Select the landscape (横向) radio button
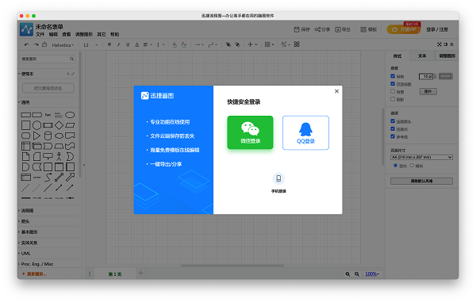This screenshot has height=302, width=476. pos(412,166)
